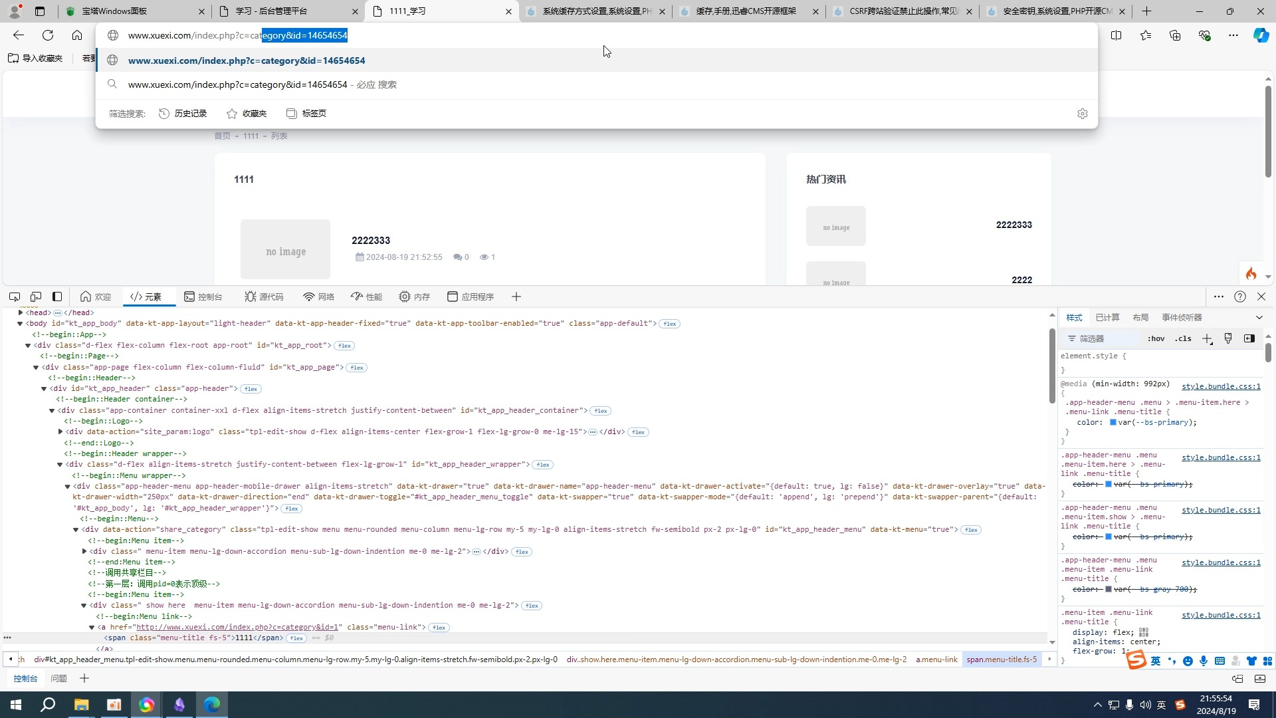The height and width of the screenshot is (718, 1276).
Task: Open the Copilot sidebar icon
Action: coord(1260,35)
